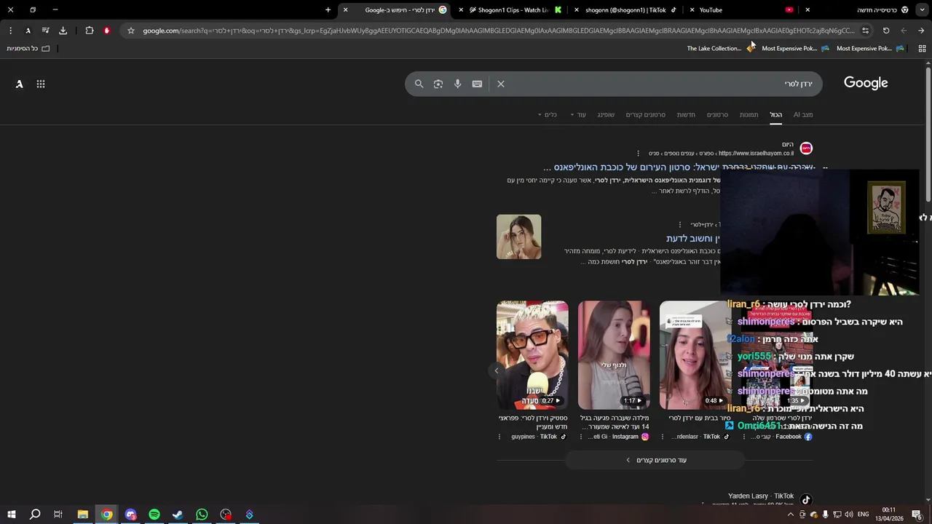932x524 pixels.
Task: Open the woman portrait thumbnail beside second result
Action: (x=518, y=237)
